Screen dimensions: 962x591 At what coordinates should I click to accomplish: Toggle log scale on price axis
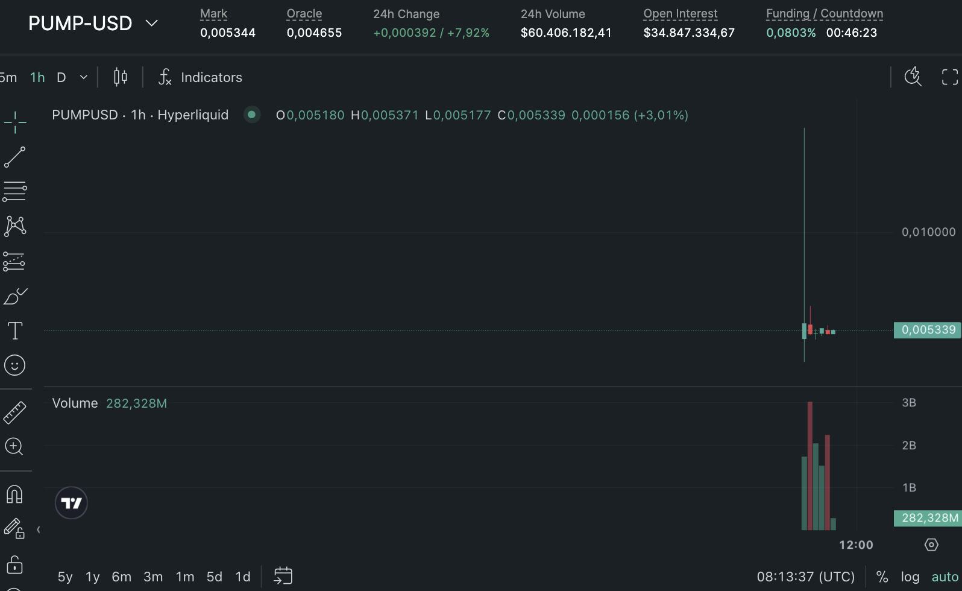[x=910, y=577]
